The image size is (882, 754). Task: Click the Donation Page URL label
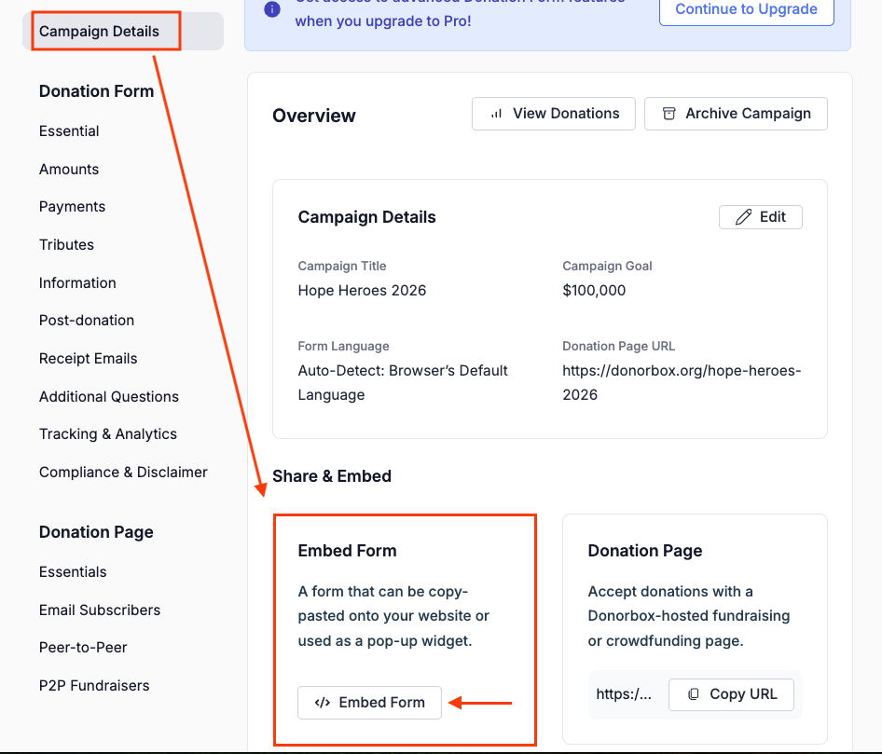[619, 347]
